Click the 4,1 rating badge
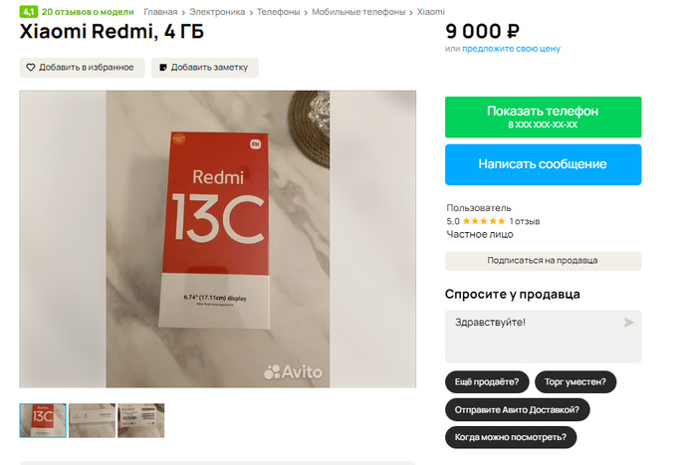The image size is (697, 465). pos(28,12)
